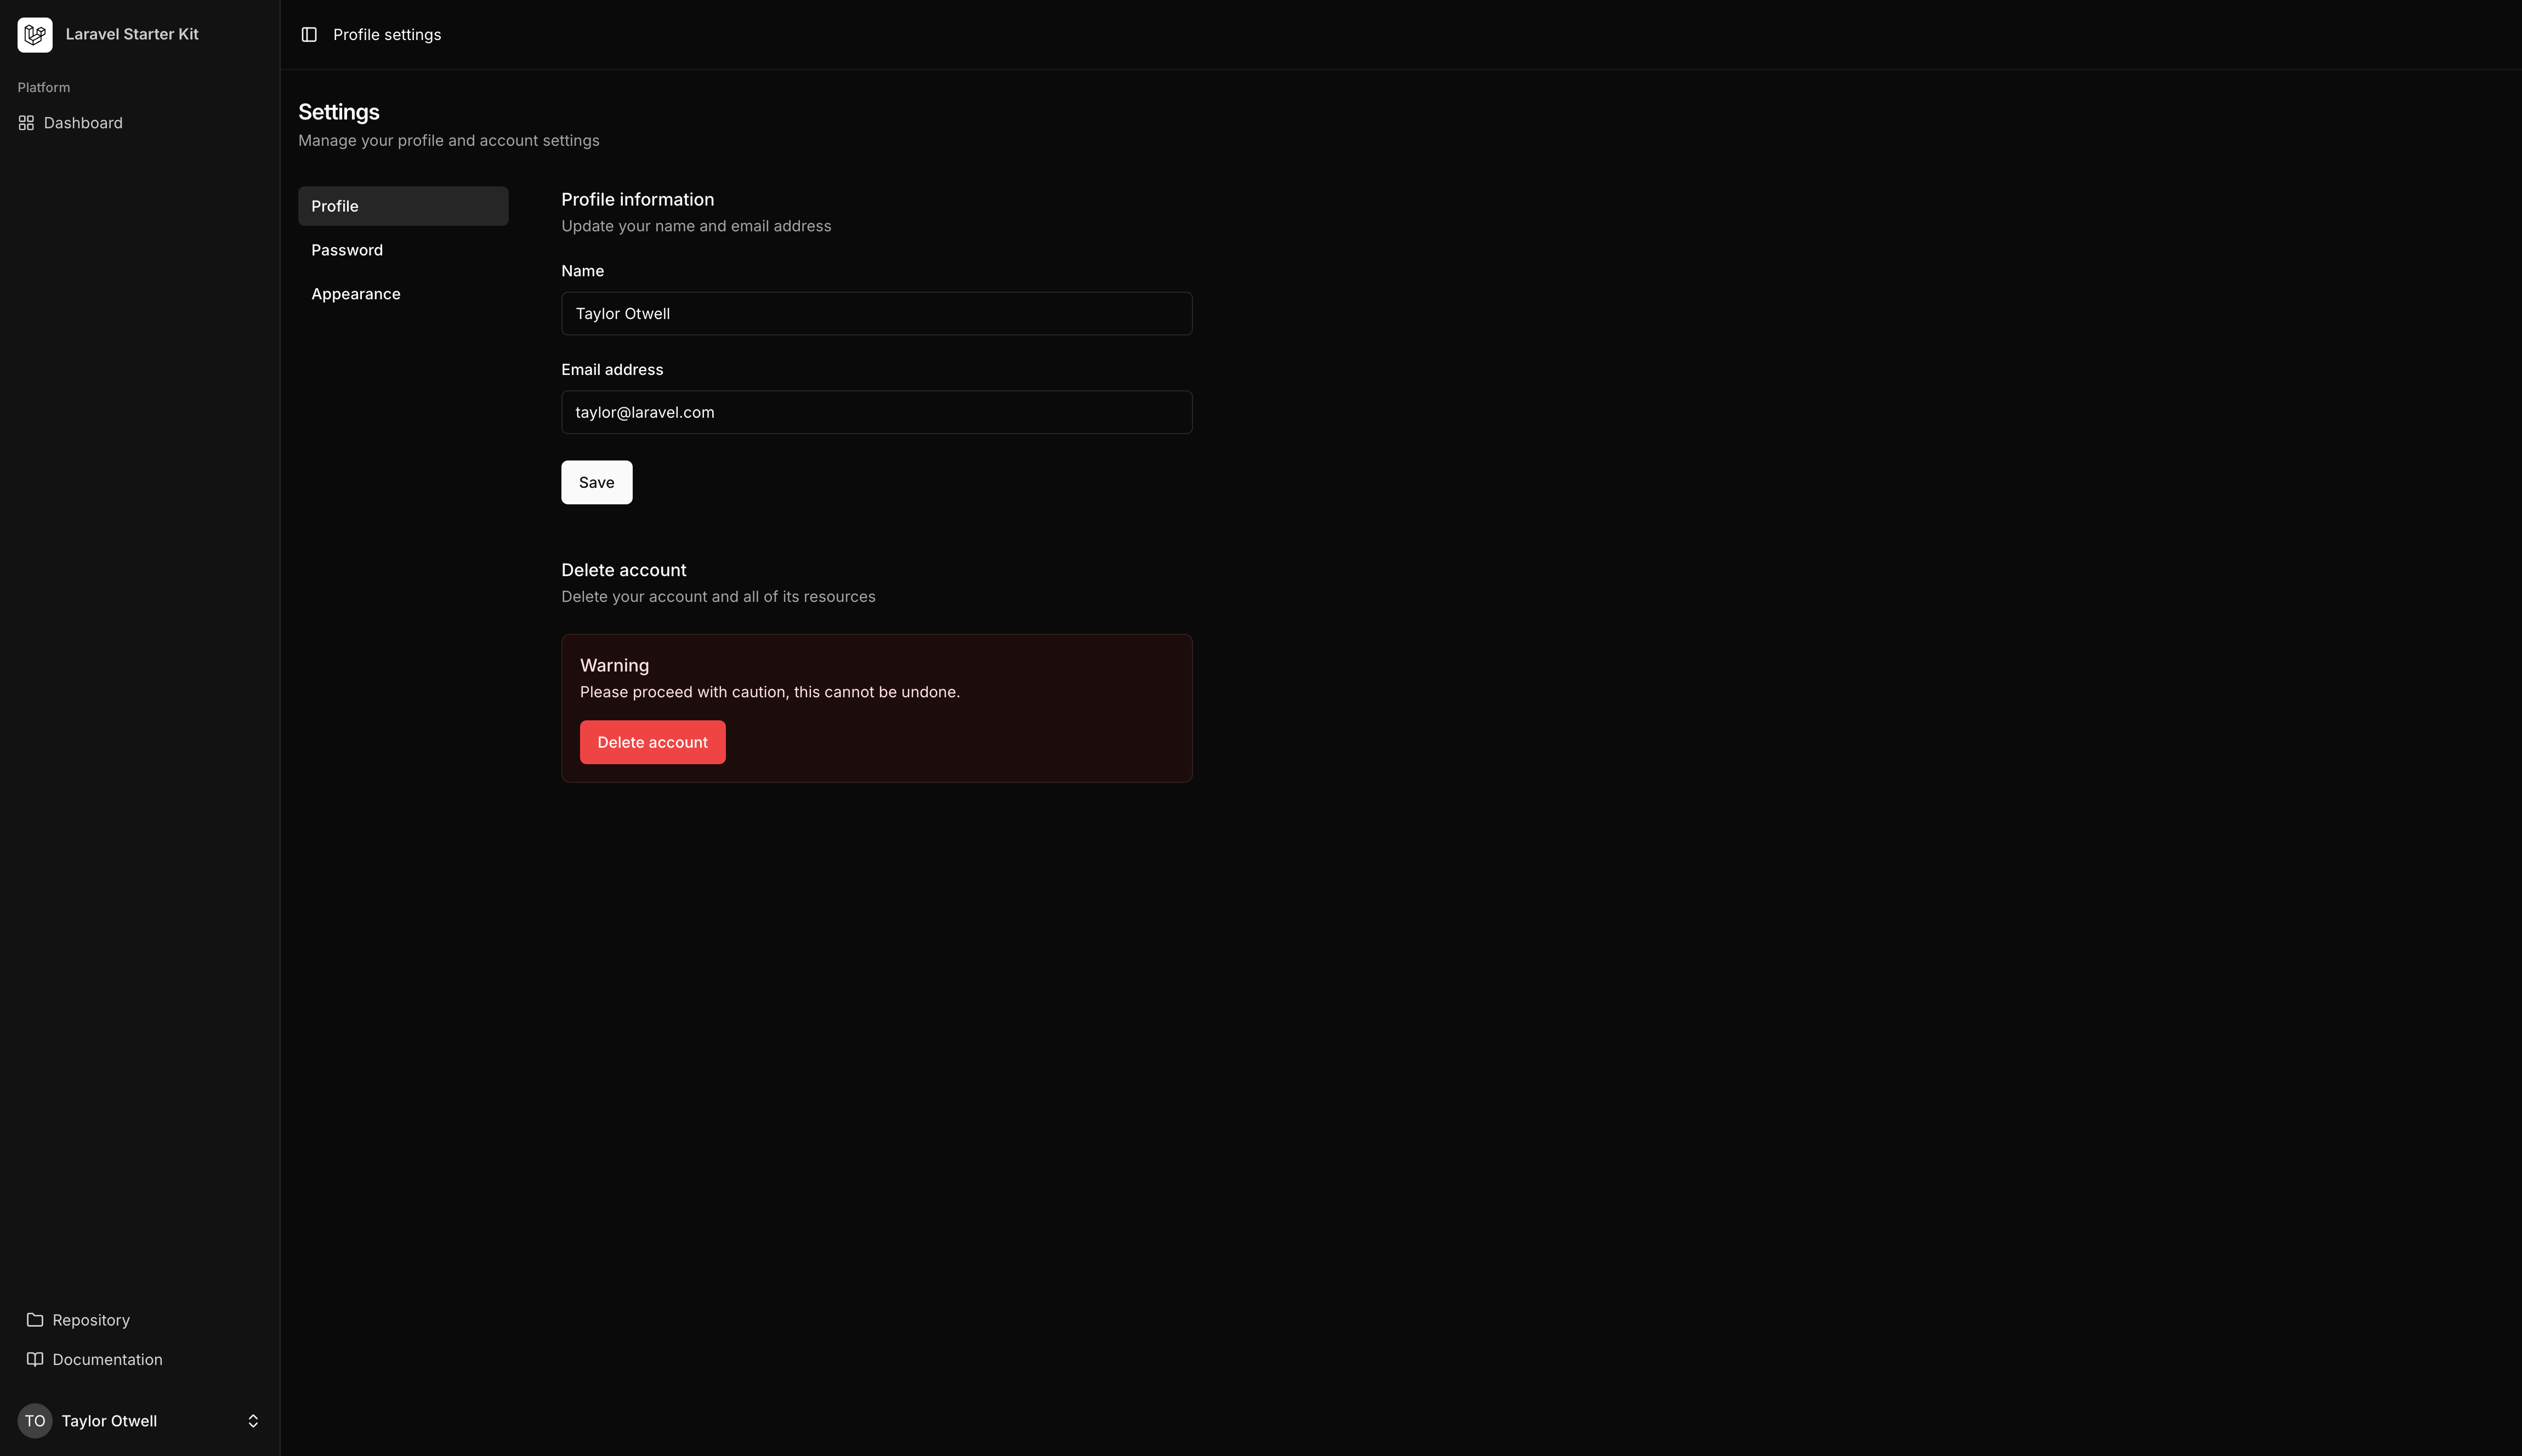
Task: Click the folder icon next to Repository
Action: tap(35, 1319)
